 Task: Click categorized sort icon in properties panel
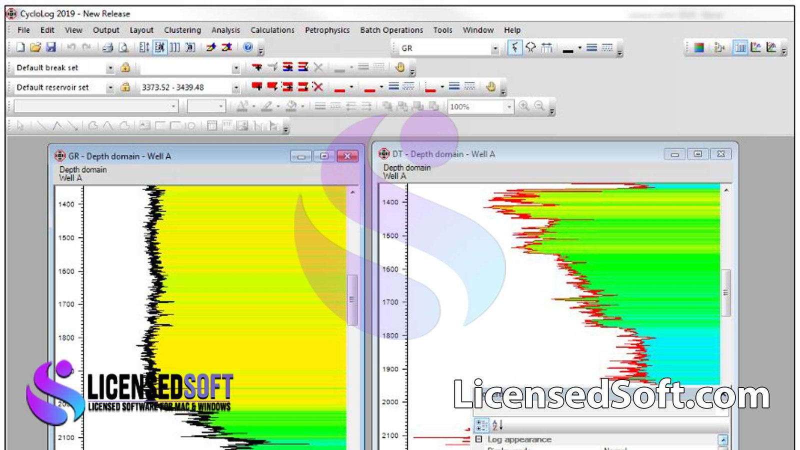click(x=481, y=425)
